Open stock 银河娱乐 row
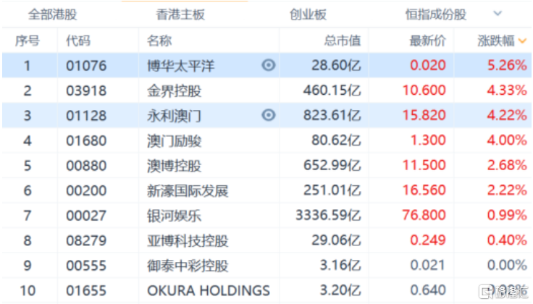Screen dimensions: 533x304 174,215
